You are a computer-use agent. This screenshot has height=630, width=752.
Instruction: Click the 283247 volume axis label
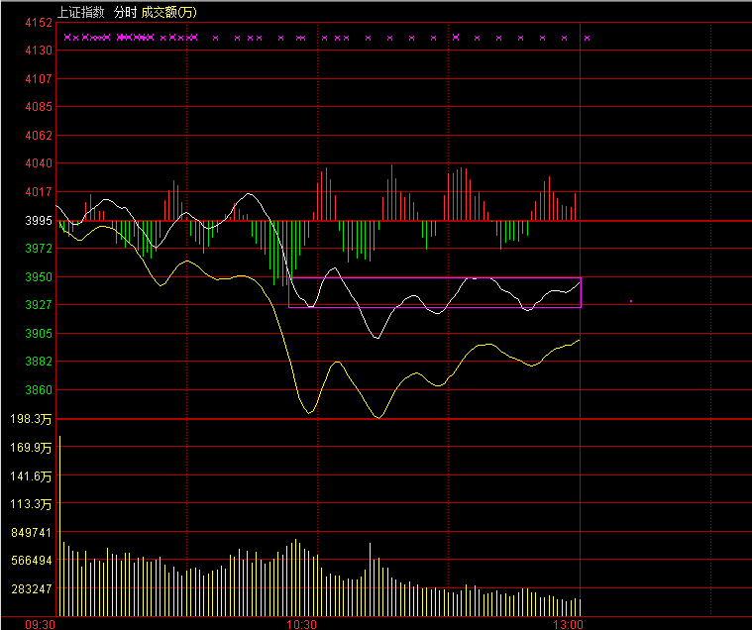33,588
